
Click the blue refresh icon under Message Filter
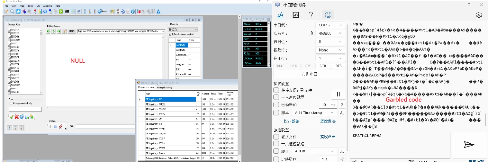22,117
